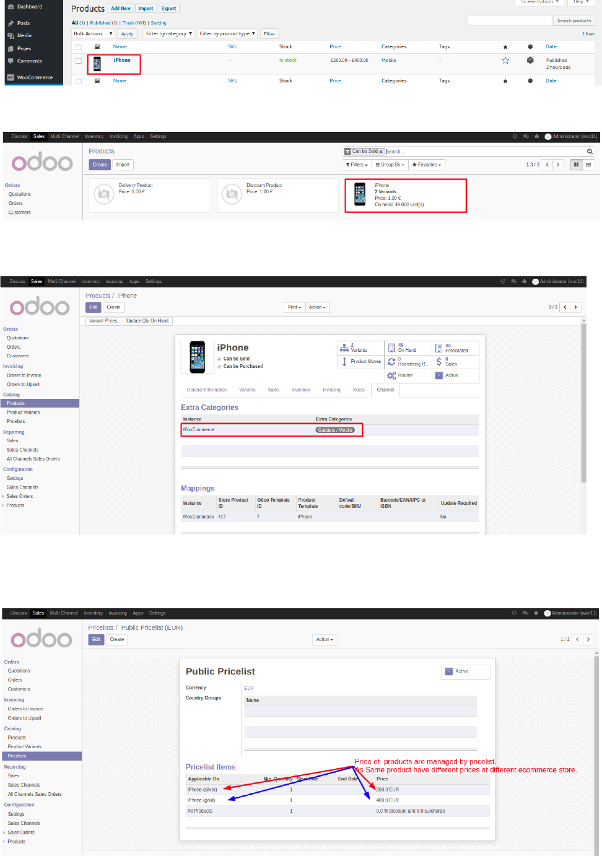The width and height of the screenshot is (602, 856).
Task: Open the Print dropdown on iPhone form
Action: [x=294, y=307]
